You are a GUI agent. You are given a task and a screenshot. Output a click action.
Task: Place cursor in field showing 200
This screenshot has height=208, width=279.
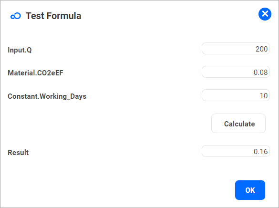click(x=236, y=49)
